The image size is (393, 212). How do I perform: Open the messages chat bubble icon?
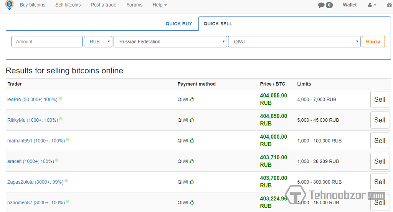click(321, 5)
